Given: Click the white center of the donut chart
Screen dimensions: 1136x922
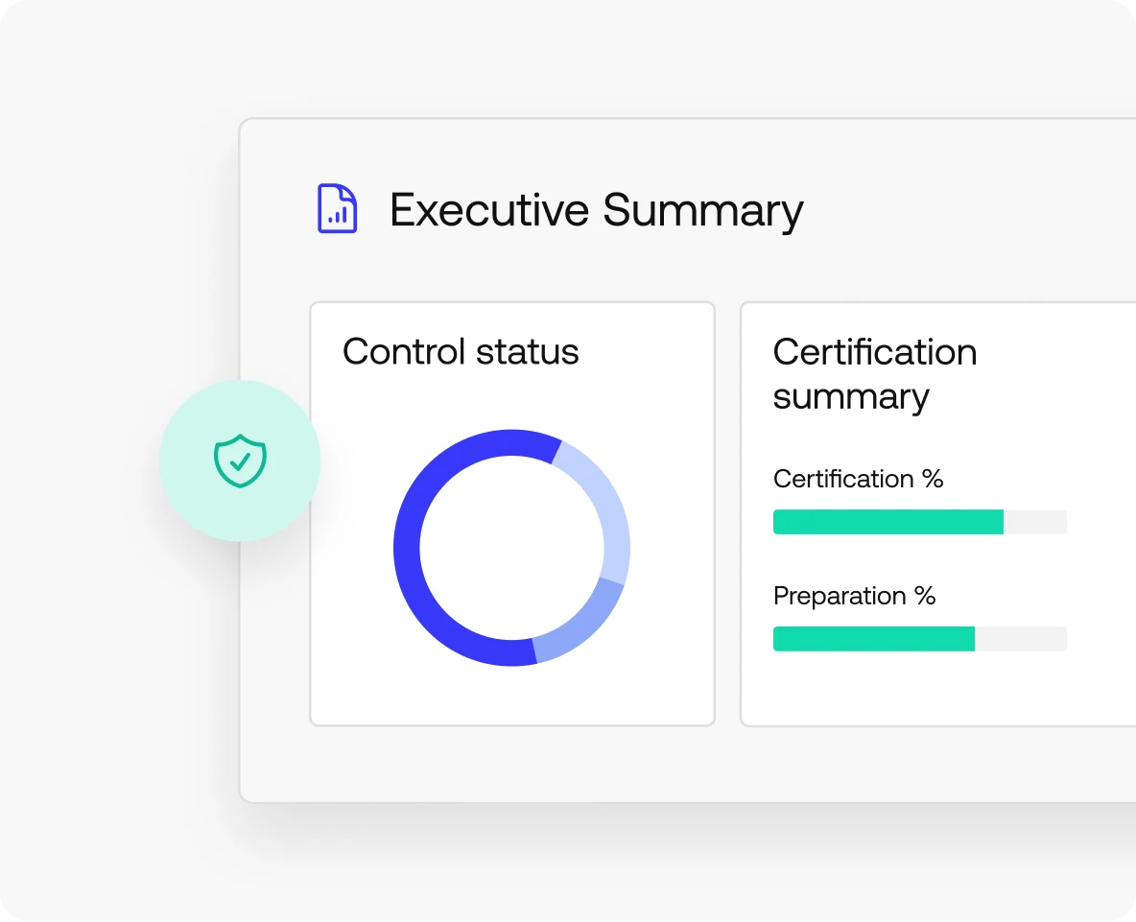Looking at the screenshot, I should pyautogui.click(x=511, y=548).
